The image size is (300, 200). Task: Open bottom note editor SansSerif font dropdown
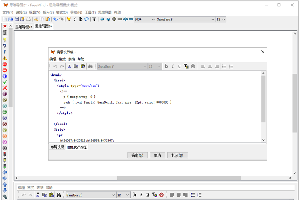[x=91, y=195]
